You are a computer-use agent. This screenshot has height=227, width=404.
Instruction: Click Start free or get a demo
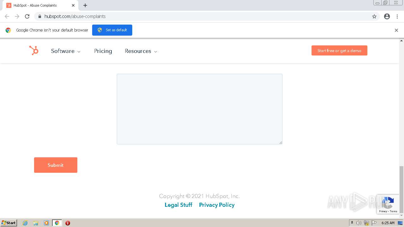[339, 50]
